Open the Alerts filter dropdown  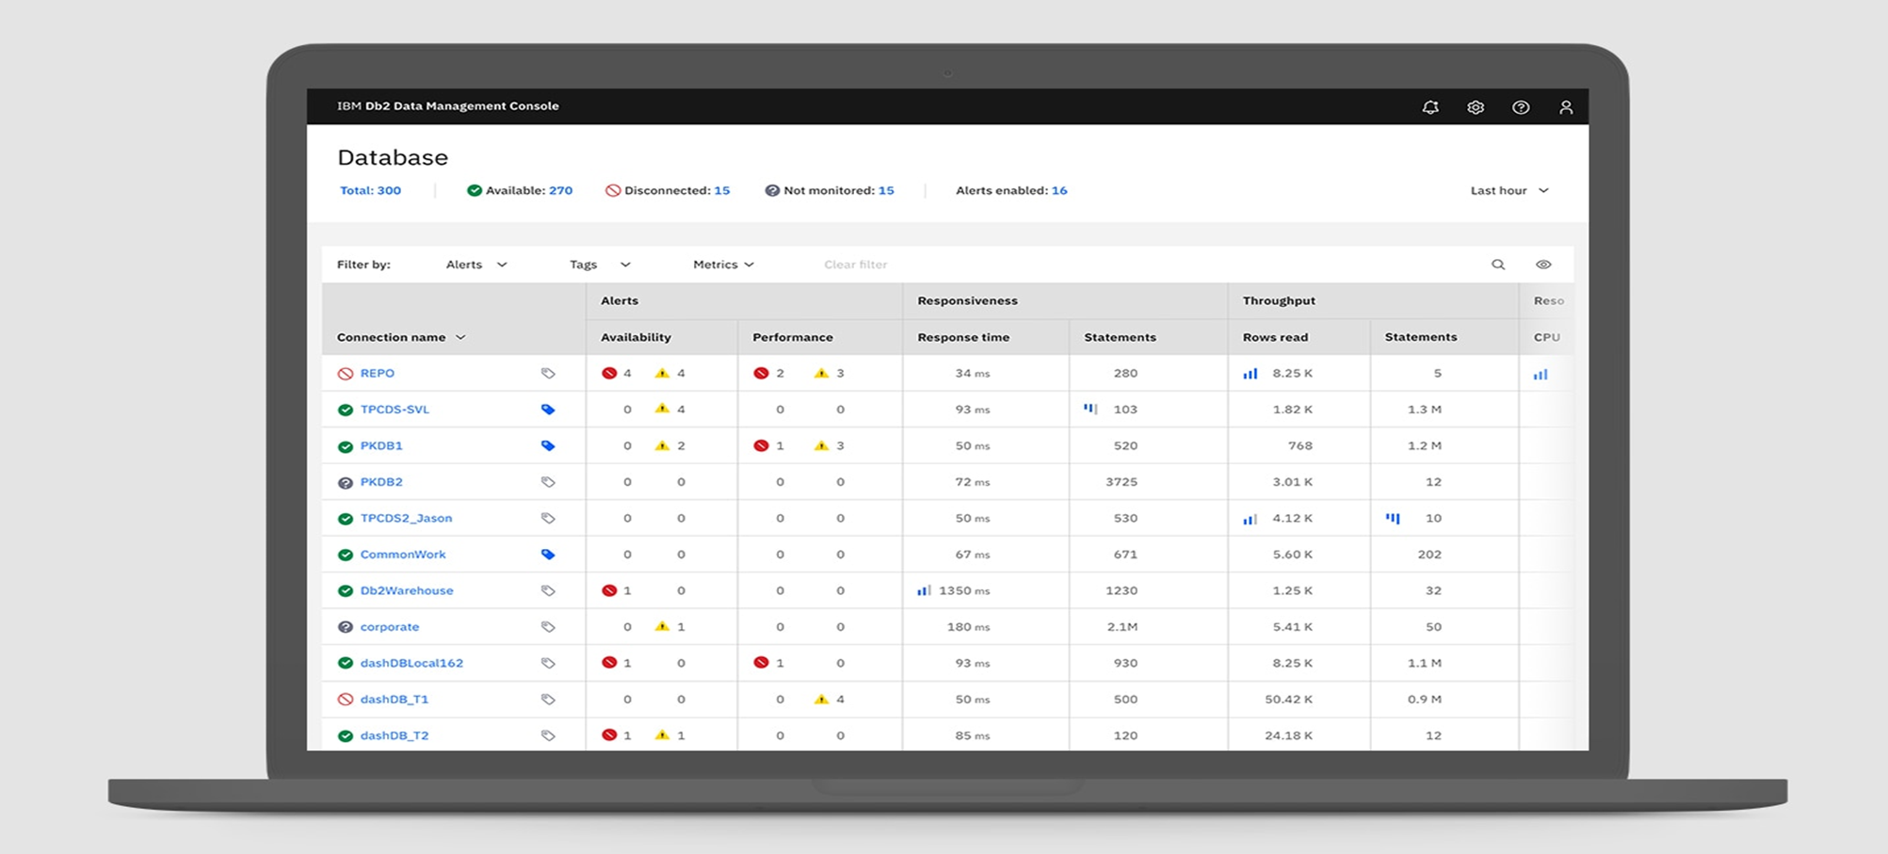click(x=475, y=265)
